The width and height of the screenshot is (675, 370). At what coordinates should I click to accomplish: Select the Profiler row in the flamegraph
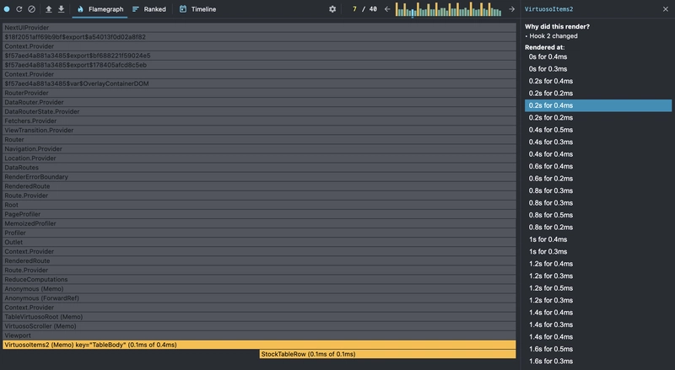(259, 233)
